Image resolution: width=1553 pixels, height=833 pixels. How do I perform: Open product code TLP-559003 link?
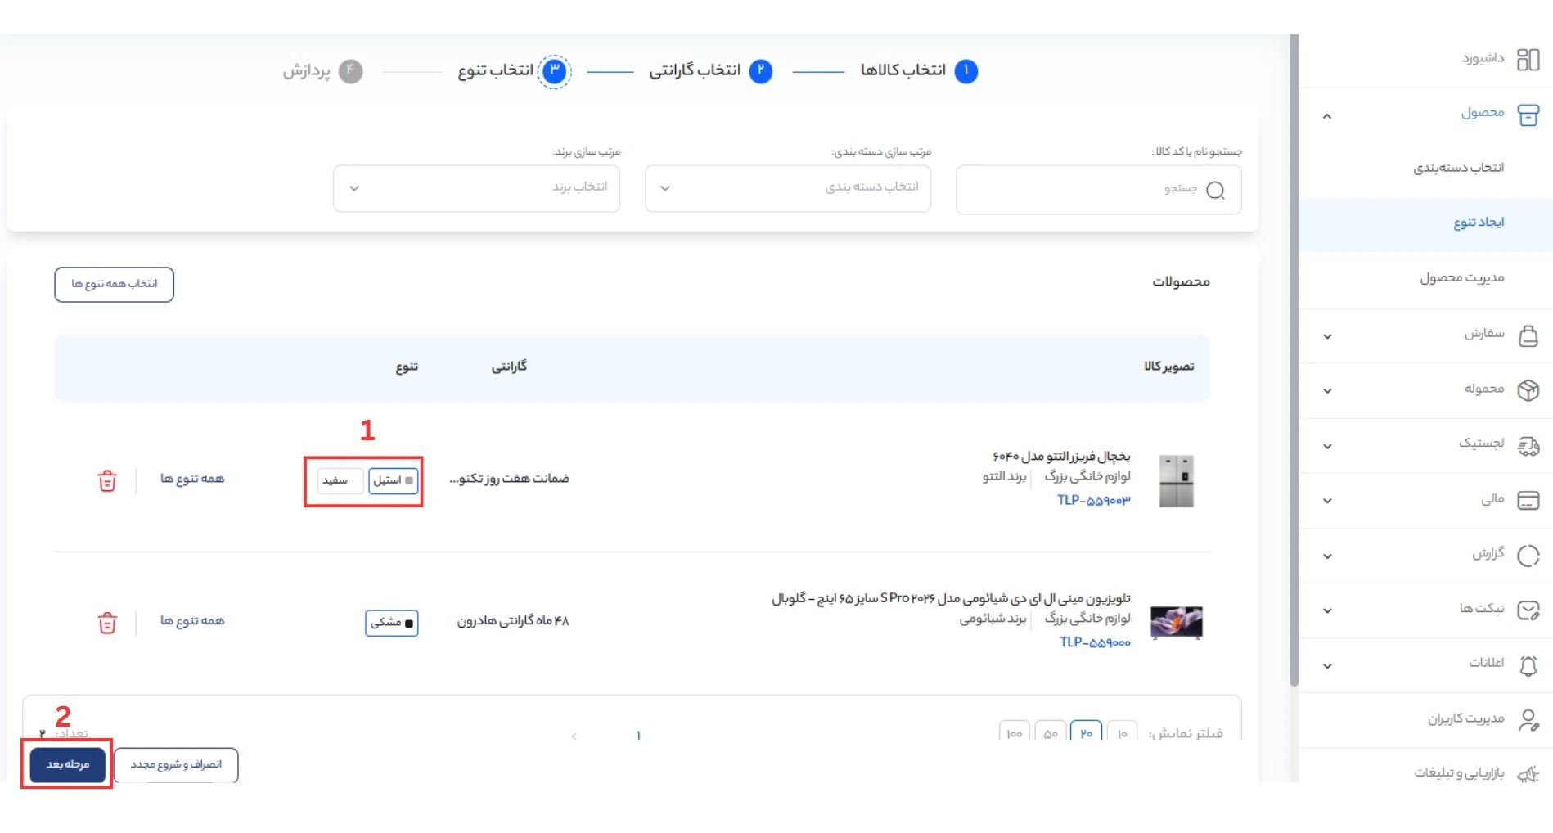(1093, 501)
